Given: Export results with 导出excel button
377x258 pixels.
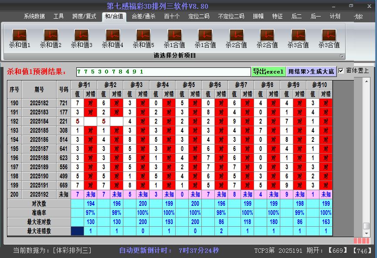Looking at the screenshot, I should point(268,71).
